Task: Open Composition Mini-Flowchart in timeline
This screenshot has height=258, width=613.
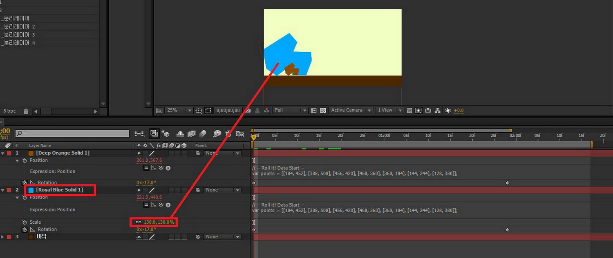Action: 139,133
